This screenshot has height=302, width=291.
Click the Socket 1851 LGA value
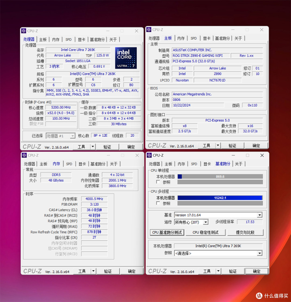click(x=78, y=61)
